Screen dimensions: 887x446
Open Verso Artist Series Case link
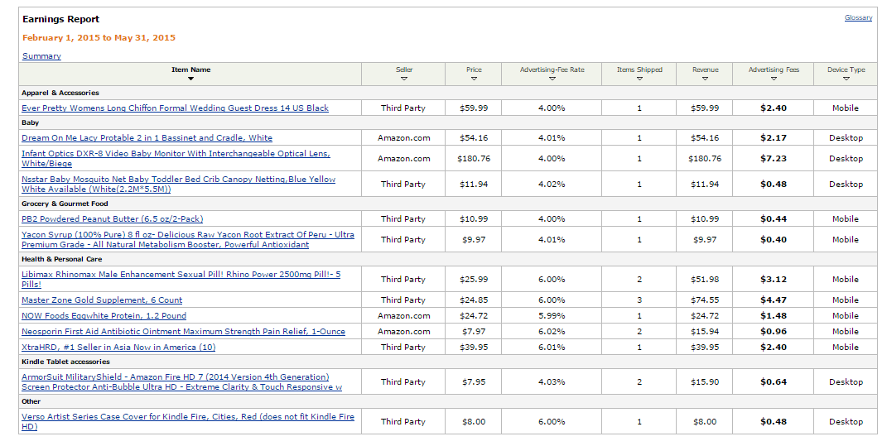pos(188,422)
